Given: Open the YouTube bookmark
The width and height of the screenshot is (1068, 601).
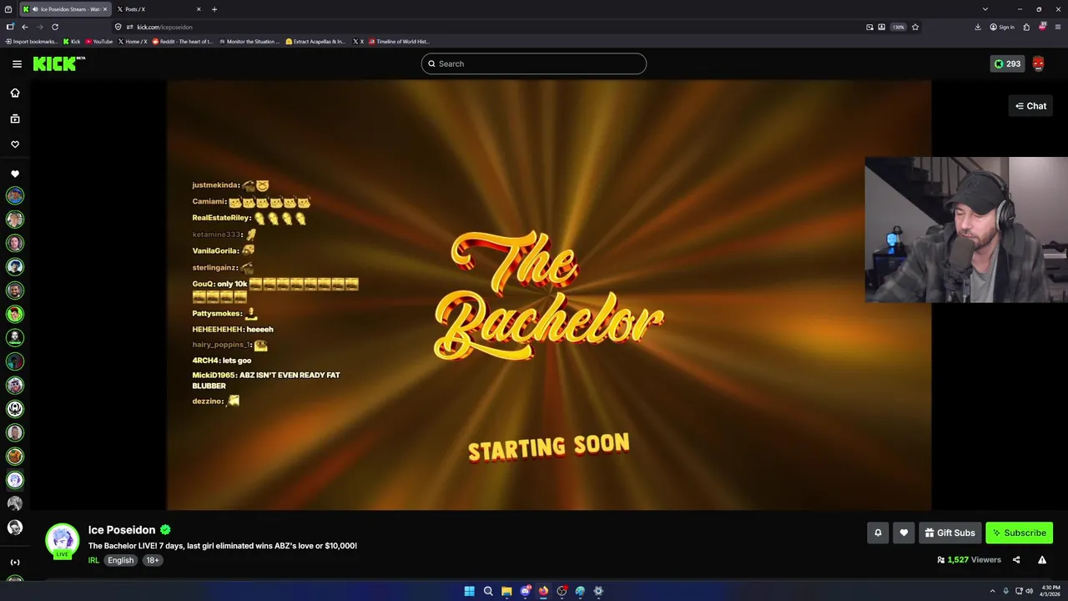Looking at the screenshot, I should [x=99, y=41].
